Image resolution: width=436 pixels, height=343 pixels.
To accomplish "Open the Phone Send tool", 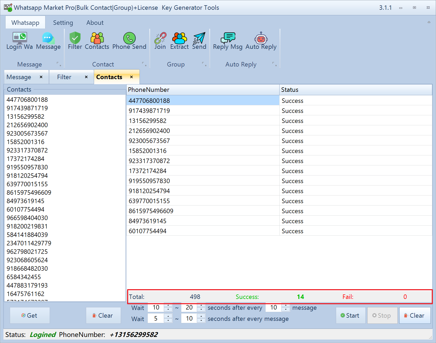I will [129, 41].
